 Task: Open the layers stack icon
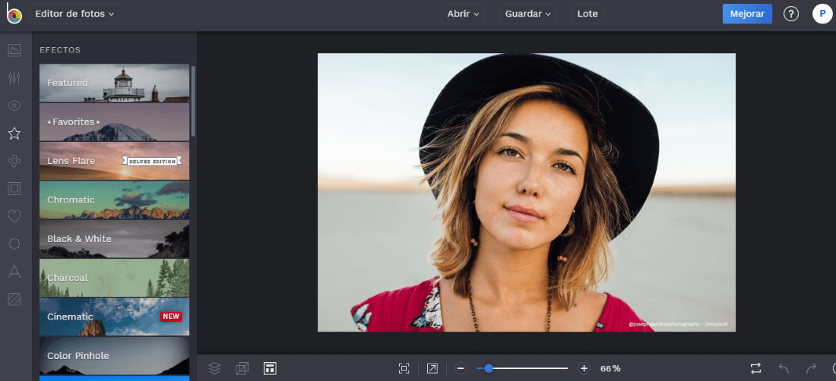[214, 368]
